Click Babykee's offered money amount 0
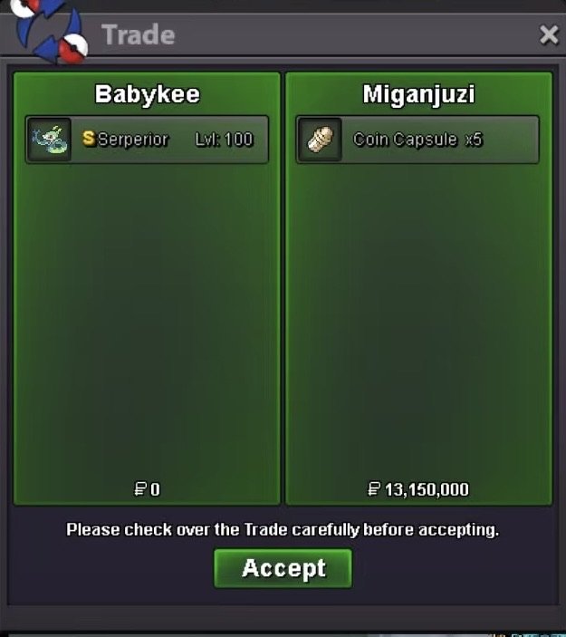This screenshot has height=637, width=566. (155, 489)
